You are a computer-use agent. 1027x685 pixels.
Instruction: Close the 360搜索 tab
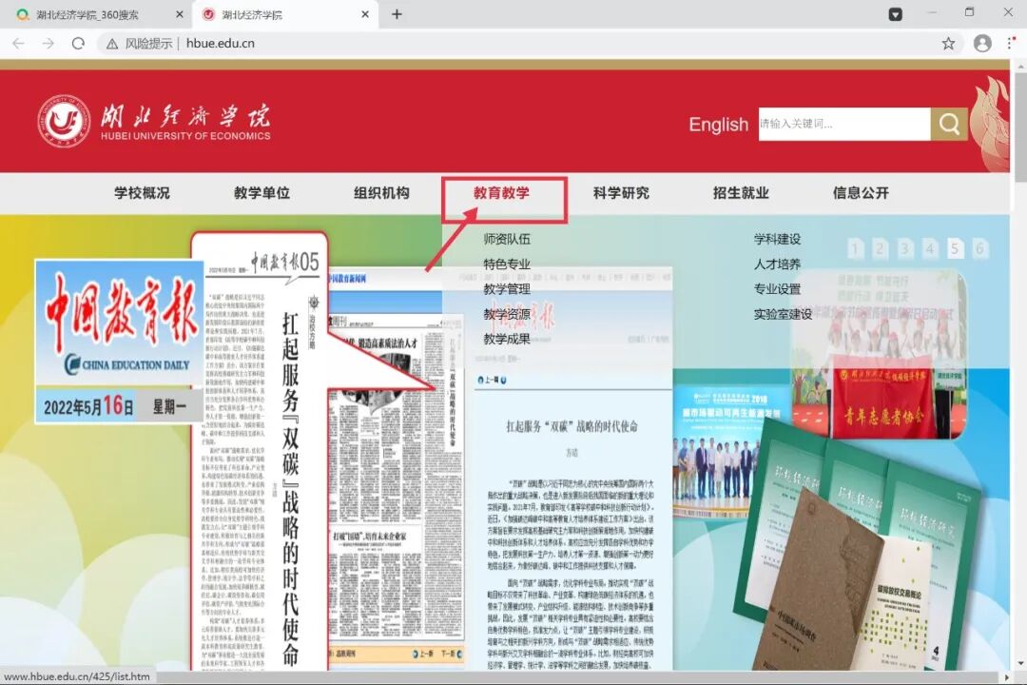coord(180,14)
